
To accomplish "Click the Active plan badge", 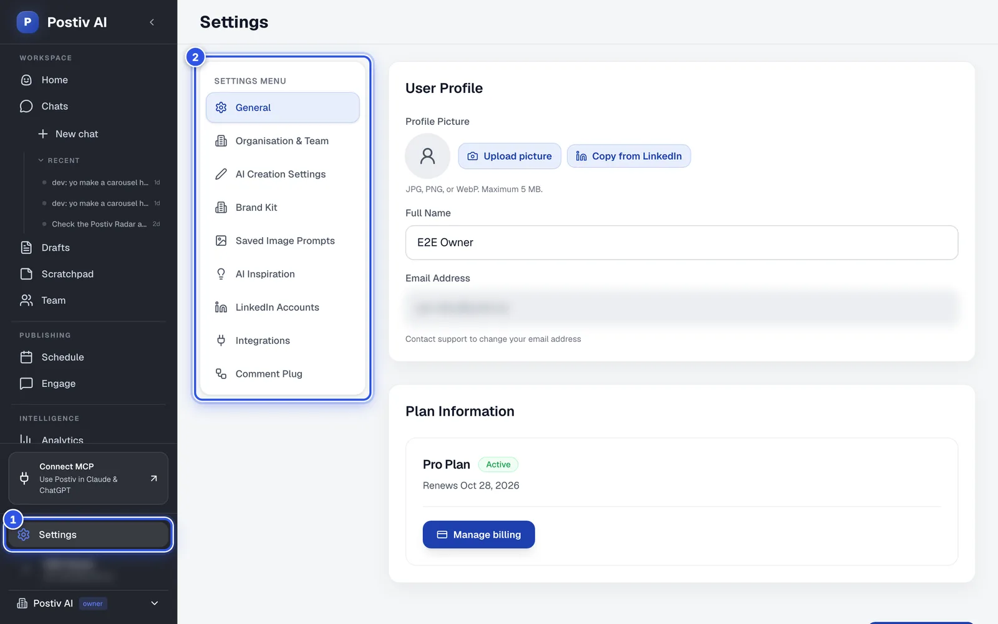I will click(498, 464).
